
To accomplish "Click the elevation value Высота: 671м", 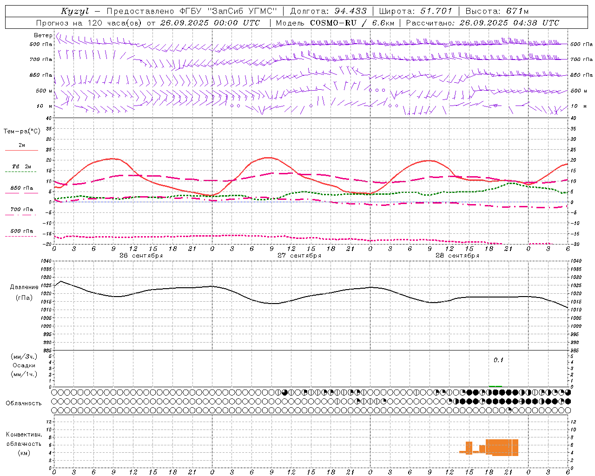I will coord(497,11).
